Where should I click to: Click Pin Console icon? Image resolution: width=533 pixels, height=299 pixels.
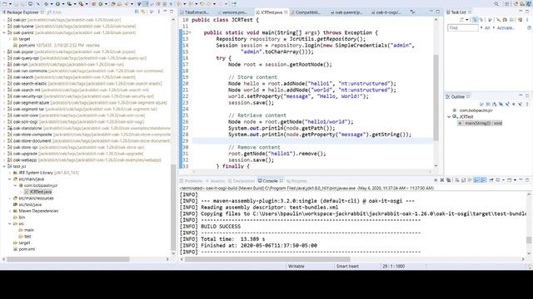pyautogui.click(x=491, y=180)
